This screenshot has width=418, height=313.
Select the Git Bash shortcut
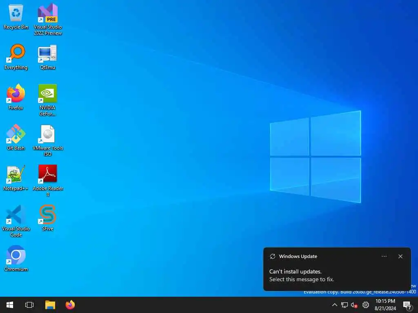click(16, 137)
